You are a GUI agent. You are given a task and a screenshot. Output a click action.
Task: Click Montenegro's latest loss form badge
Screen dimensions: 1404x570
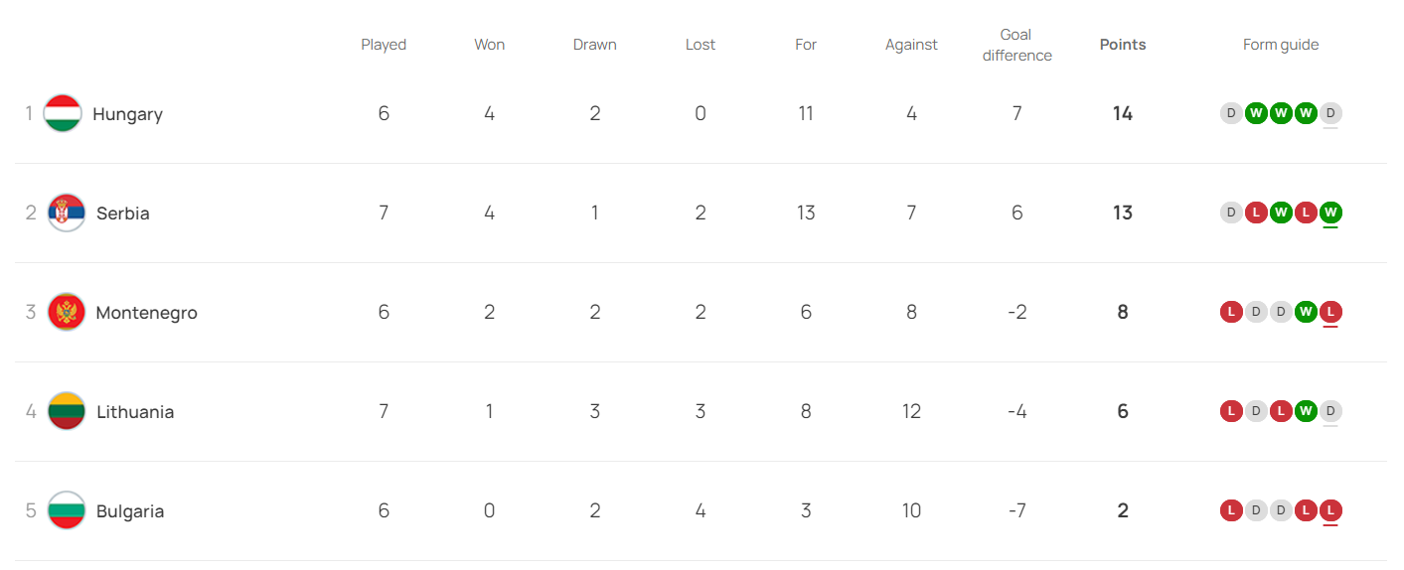pyautogui.click(x=1330, y=312)
